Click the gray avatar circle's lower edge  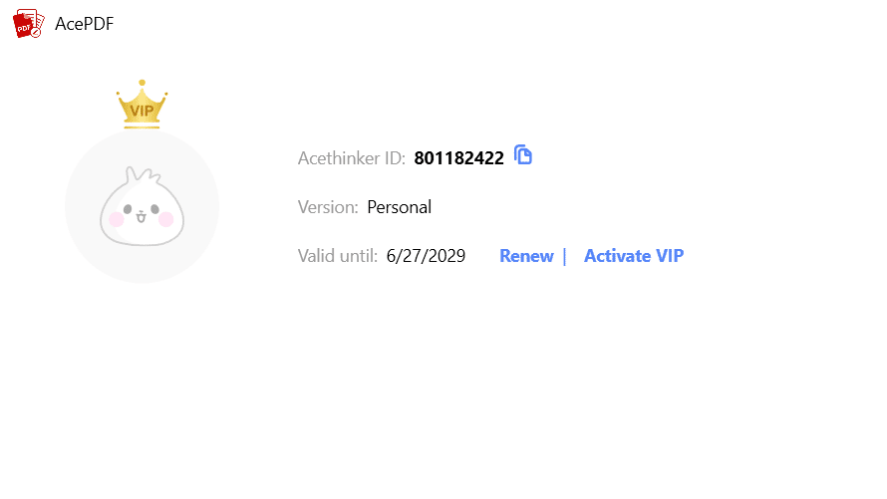142,277
